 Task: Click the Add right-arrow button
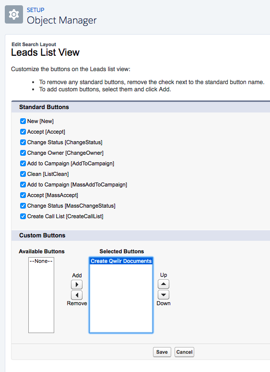[x=77, y=284]
